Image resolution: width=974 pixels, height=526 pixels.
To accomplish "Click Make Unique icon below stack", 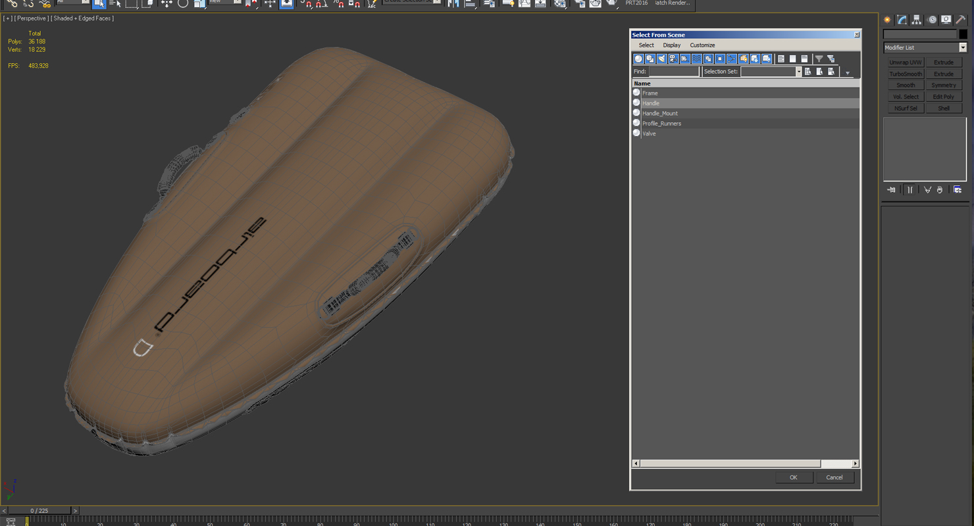I will pyautogui.click(x=927, y=190).
